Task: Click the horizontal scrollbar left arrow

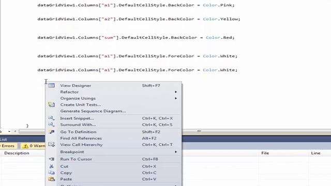Action: 15,131
